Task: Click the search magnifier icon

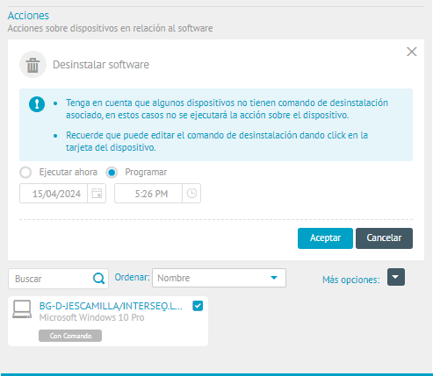Action: point(99,279)
